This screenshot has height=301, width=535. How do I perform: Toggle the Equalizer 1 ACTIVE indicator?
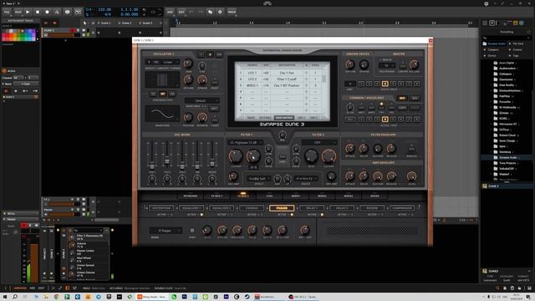(201, 215)
